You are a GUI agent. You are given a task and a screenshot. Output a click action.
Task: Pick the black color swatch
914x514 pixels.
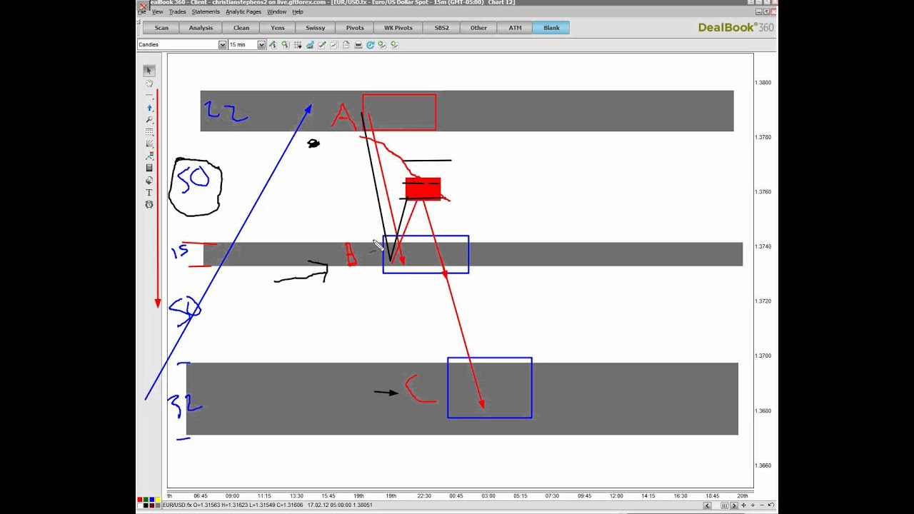(146, 505)
